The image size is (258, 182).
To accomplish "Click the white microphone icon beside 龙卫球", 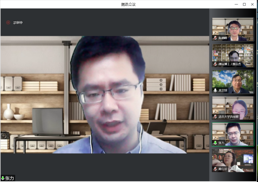I will click(x=215, y=90).
